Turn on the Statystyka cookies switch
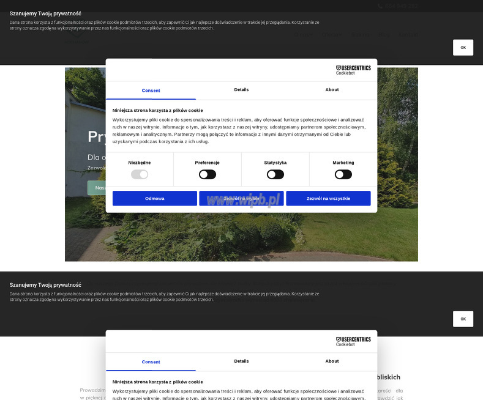The image size is (483, 400). click(x=275, y=174)
